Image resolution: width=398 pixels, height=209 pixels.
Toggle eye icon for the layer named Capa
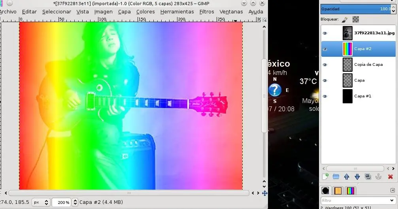325,80
